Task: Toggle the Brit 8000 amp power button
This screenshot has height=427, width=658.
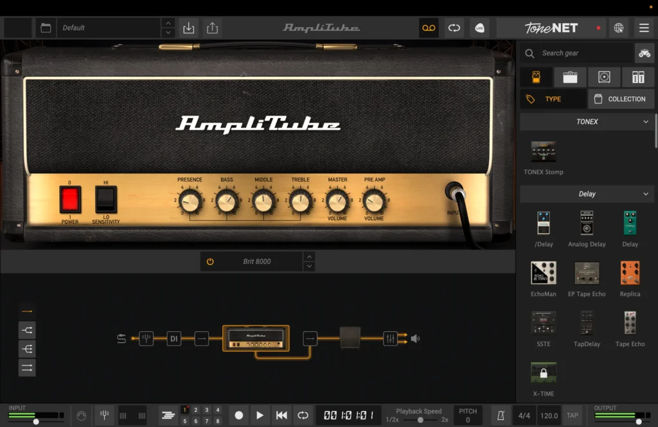Action: tap(210, 261)
